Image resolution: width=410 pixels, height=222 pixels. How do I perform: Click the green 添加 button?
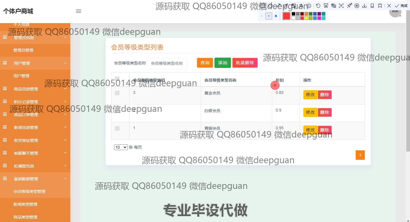click(222, 63)
